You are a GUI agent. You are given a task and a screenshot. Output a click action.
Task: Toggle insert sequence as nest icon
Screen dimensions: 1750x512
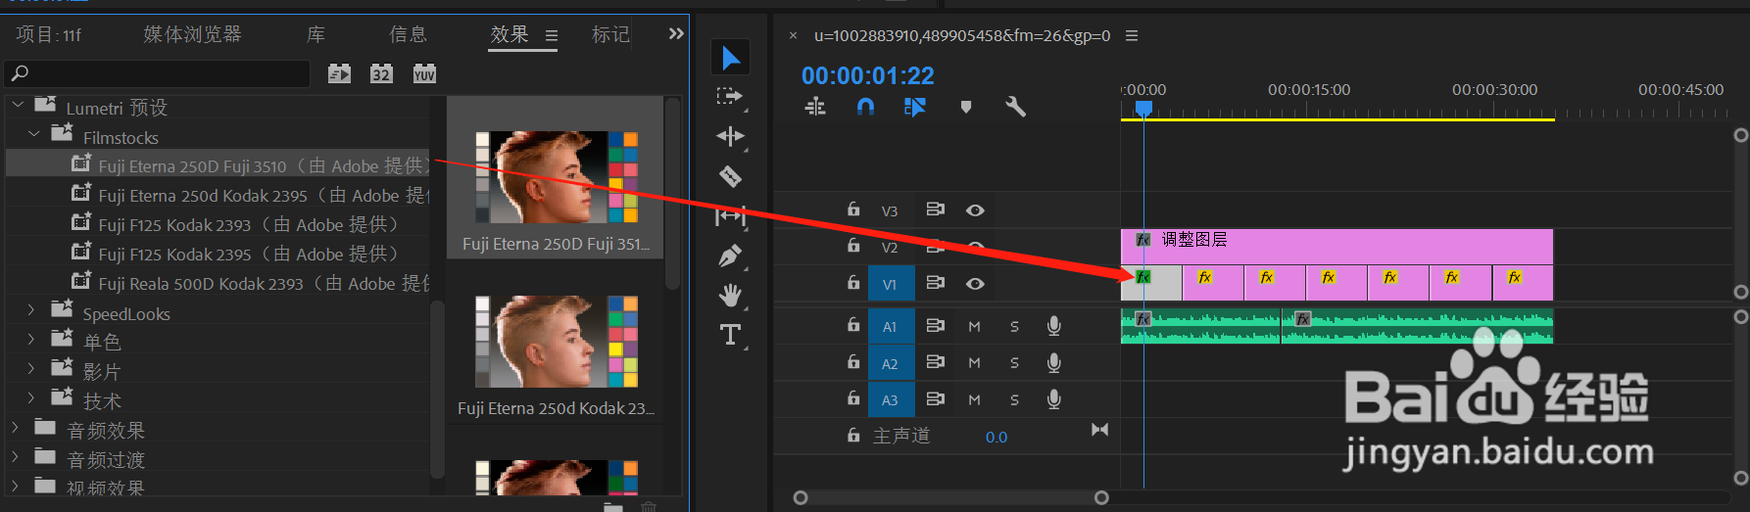pyautogui.click(x=815, y=107)
